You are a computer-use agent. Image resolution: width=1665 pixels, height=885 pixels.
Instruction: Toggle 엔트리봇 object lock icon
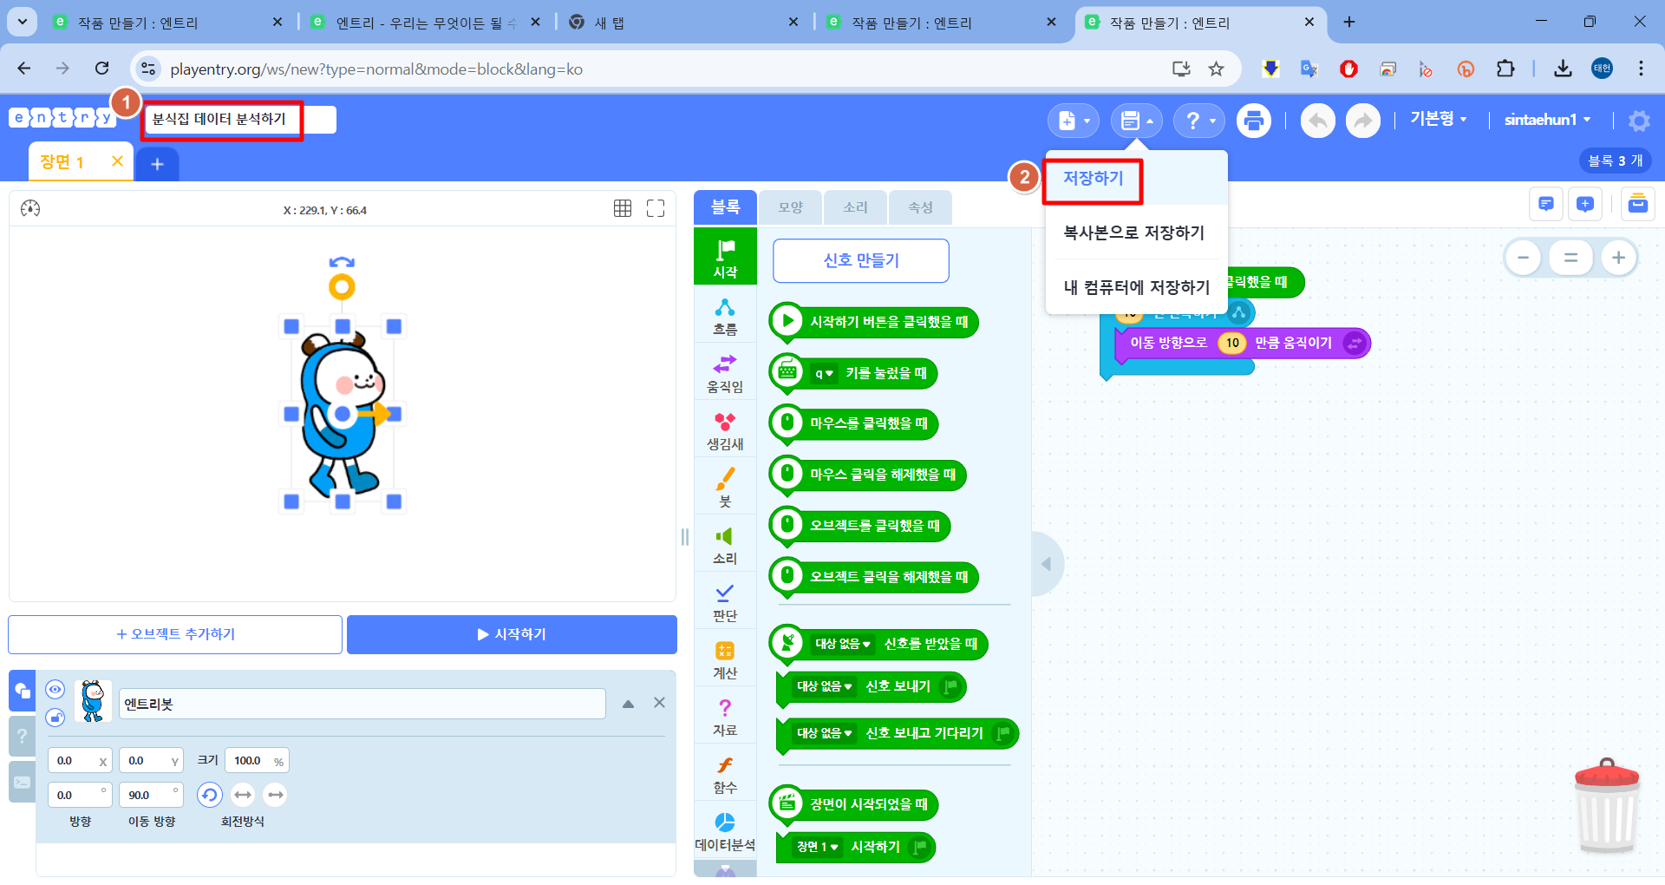[x=55, y=718]
